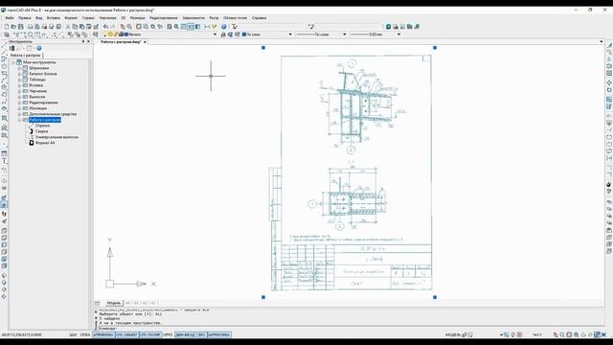This screenshot has height=345, width=613.
Task: Open the Файл menu
Action: (10, 18)
